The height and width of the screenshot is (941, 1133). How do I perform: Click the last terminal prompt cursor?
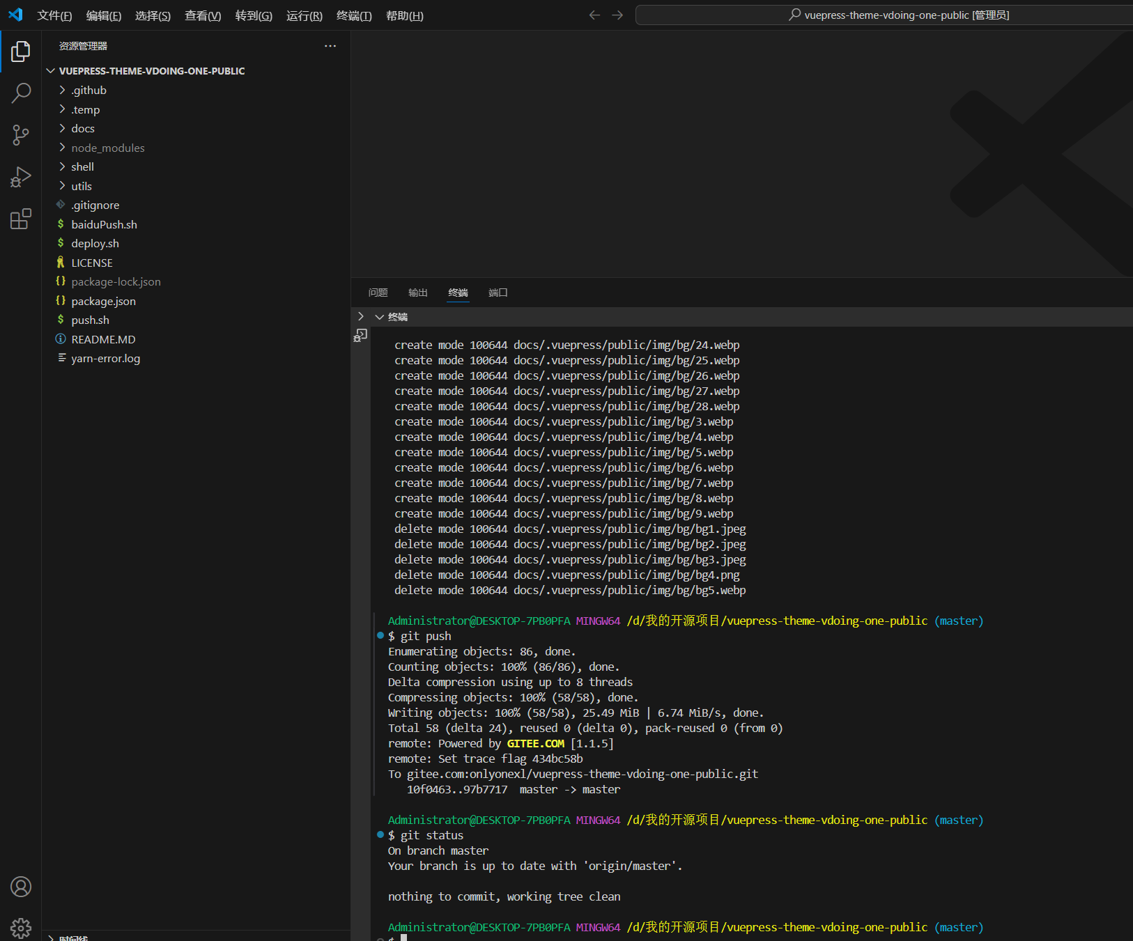(x=403, y=938)
